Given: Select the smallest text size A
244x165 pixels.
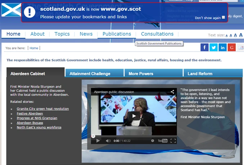Looking at the screenshot, I should 227,36.
